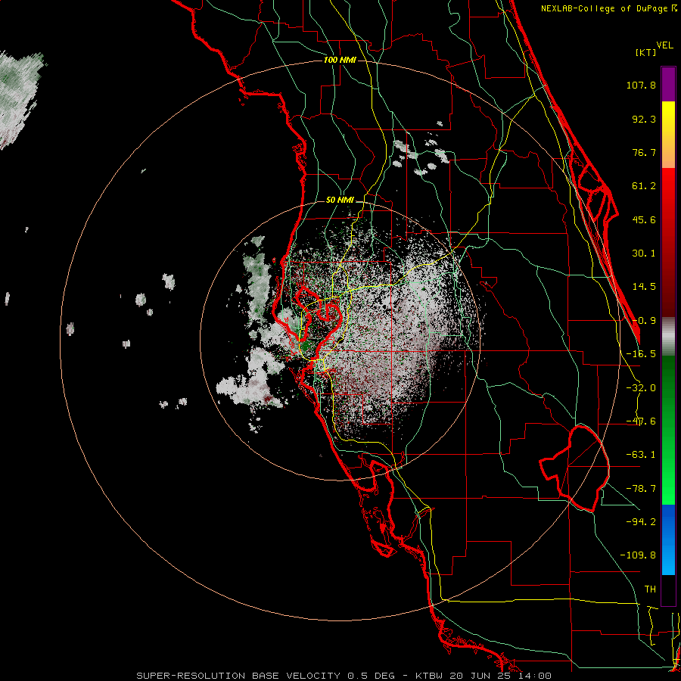Select the -94.2 value on velocity scale
This screenshot has width=681, height=681.
click(641, 521)
